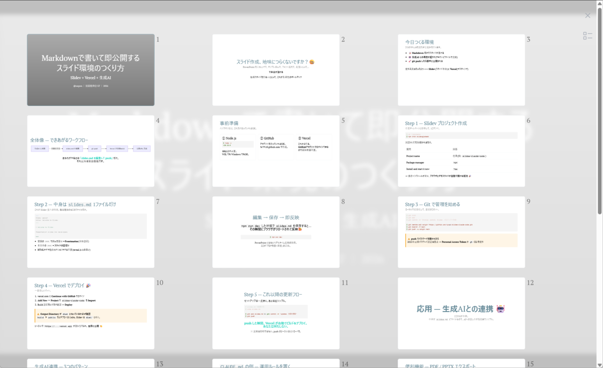Image resolution: width=603 pixels, height=368 pixels.
Task: Open slide 2 'スライド作成、地味につらくないですか' thumbnail
Action: click(x=276, y=70)
